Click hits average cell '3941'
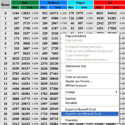The height and width of the screenshot is (125, 125). (x=16, y=84)
